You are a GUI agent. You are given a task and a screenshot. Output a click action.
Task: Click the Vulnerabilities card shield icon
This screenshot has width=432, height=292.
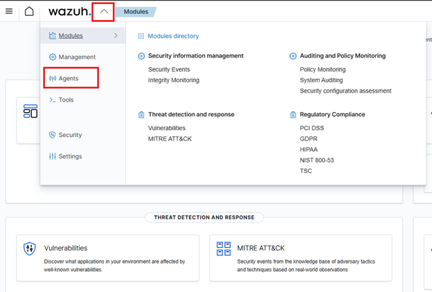pos(30,248)
